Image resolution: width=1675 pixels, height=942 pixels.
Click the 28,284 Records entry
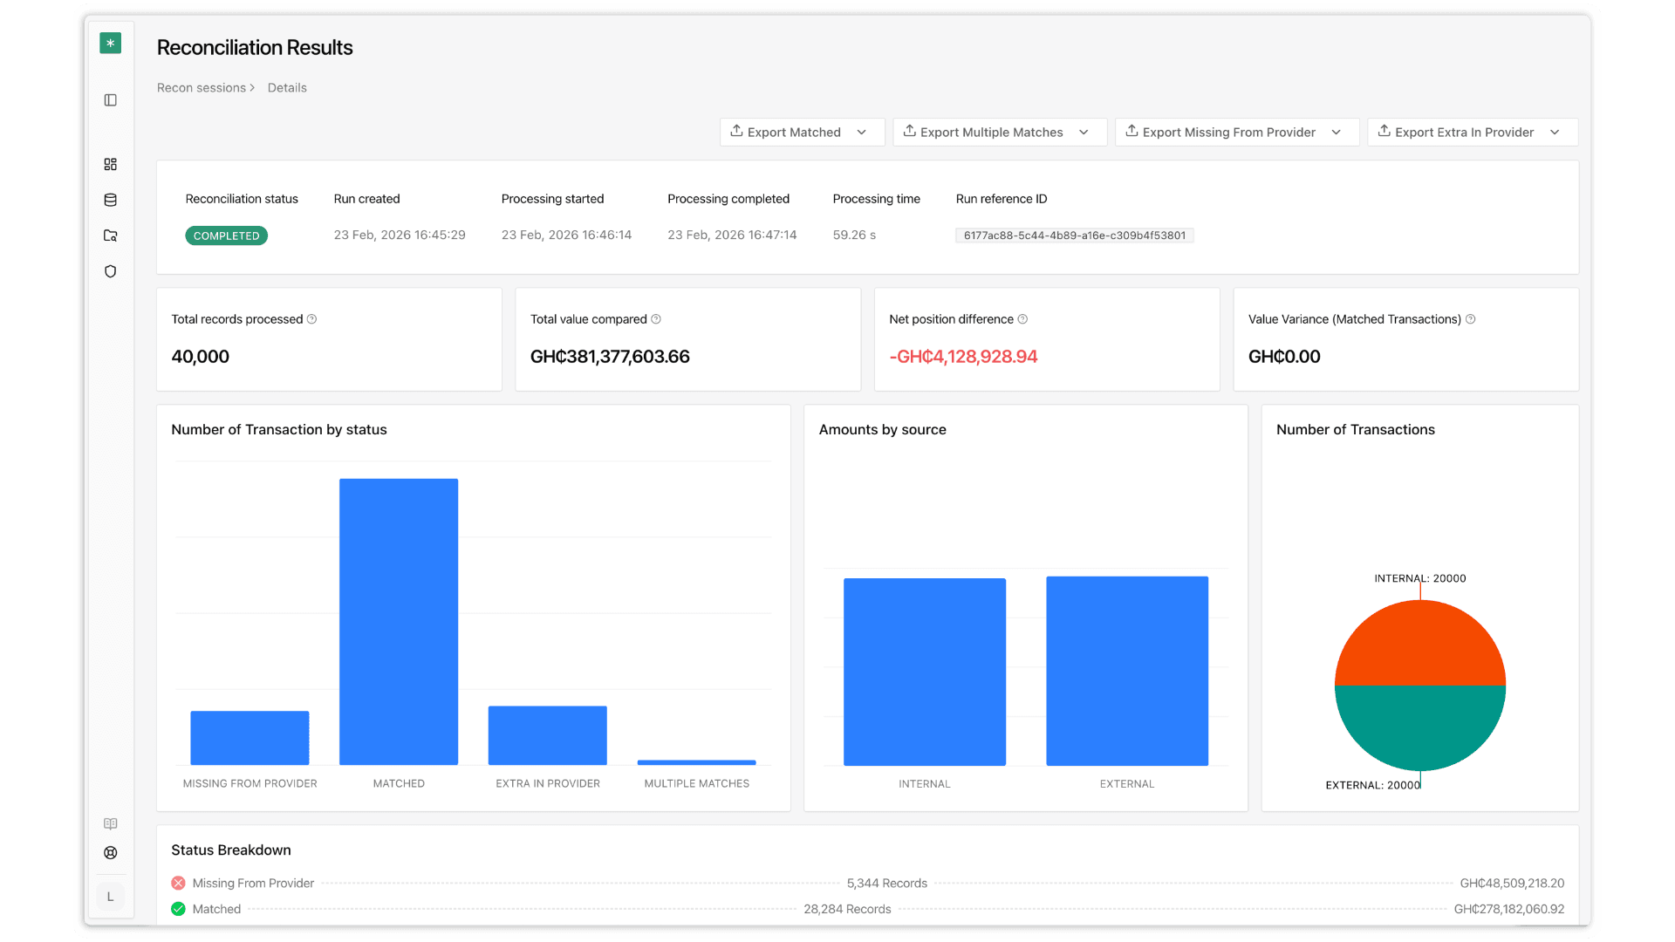(847, 909)
